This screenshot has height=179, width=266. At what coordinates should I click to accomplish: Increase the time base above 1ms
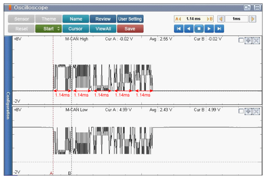click(x=253, y=19)
